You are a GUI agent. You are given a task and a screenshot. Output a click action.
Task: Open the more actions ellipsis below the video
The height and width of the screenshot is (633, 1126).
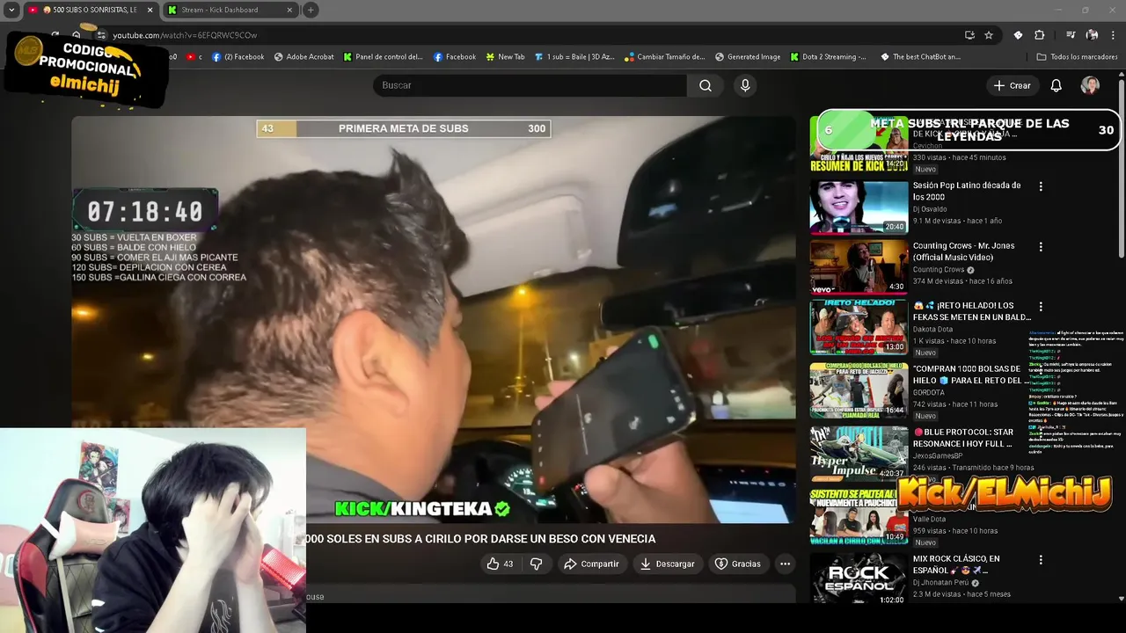[x=785, y=564]
